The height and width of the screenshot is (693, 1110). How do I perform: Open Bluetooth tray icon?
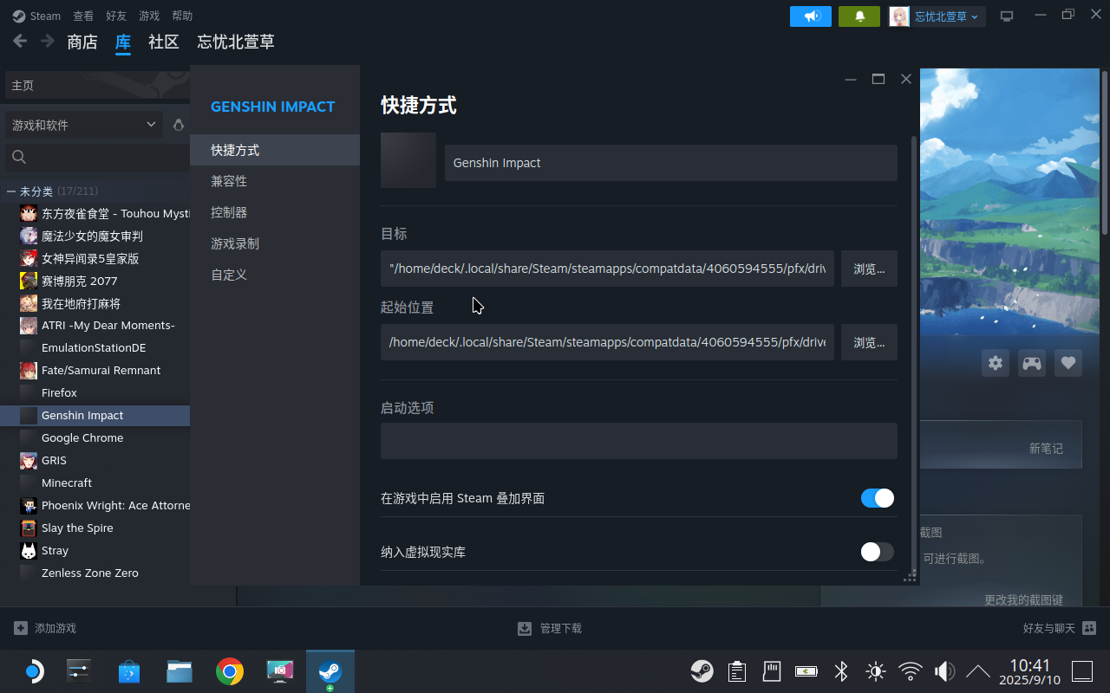pyautogui.click(x=840, y=671)
